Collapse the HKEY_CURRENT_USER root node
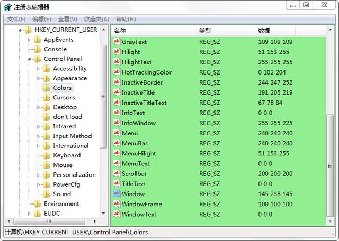339x241 pixels. click(x=20, y=30)
